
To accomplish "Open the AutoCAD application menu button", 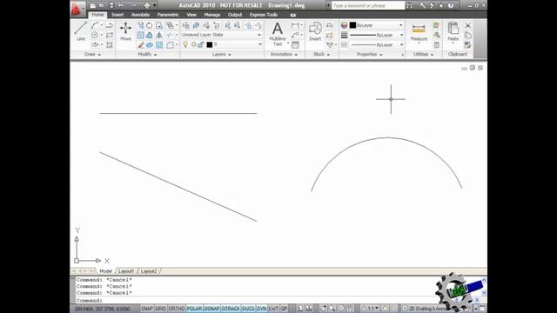I will [x=77, y=9].
